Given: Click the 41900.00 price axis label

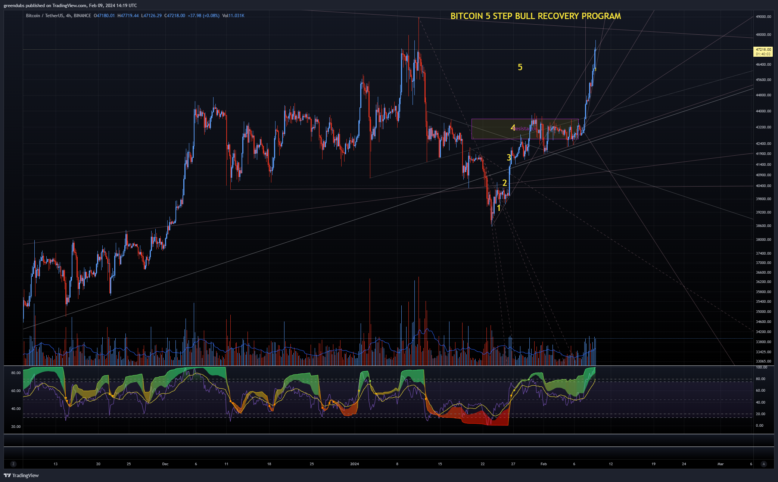Looking at the screenshot, I should 763,154.
